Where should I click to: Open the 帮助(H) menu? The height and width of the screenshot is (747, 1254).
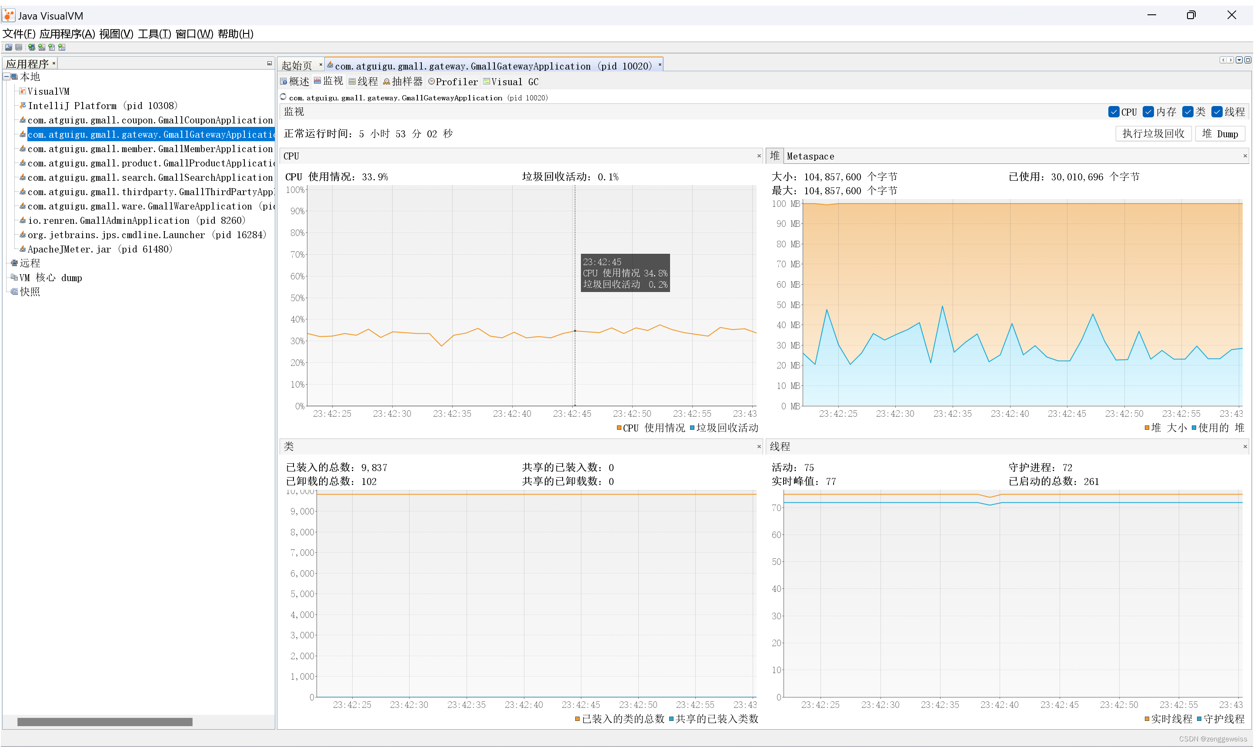click(235, 34)
